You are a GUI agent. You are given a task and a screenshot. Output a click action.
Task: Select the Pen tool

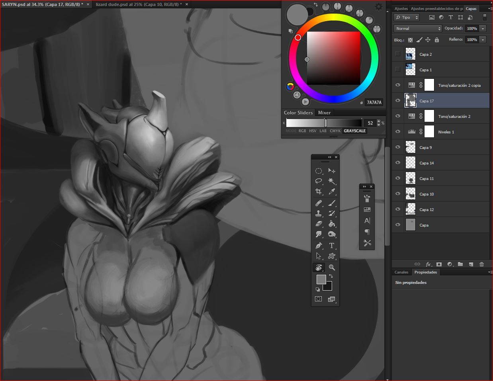(x=319, y=246)
